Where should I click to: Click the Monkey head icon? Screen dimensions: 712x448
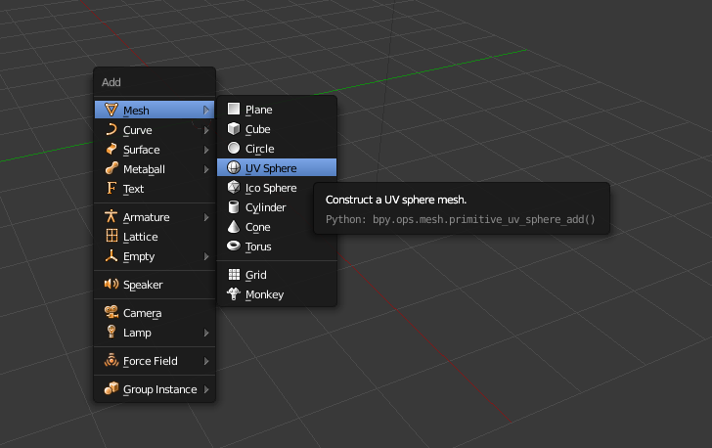pyautogui.click(x=234, y=294)
